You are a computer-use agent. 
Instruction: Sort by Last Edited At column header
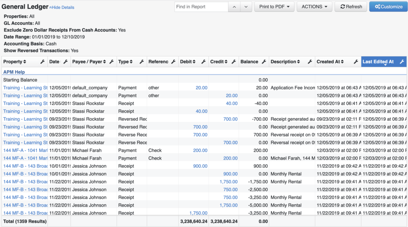(378, 62)
